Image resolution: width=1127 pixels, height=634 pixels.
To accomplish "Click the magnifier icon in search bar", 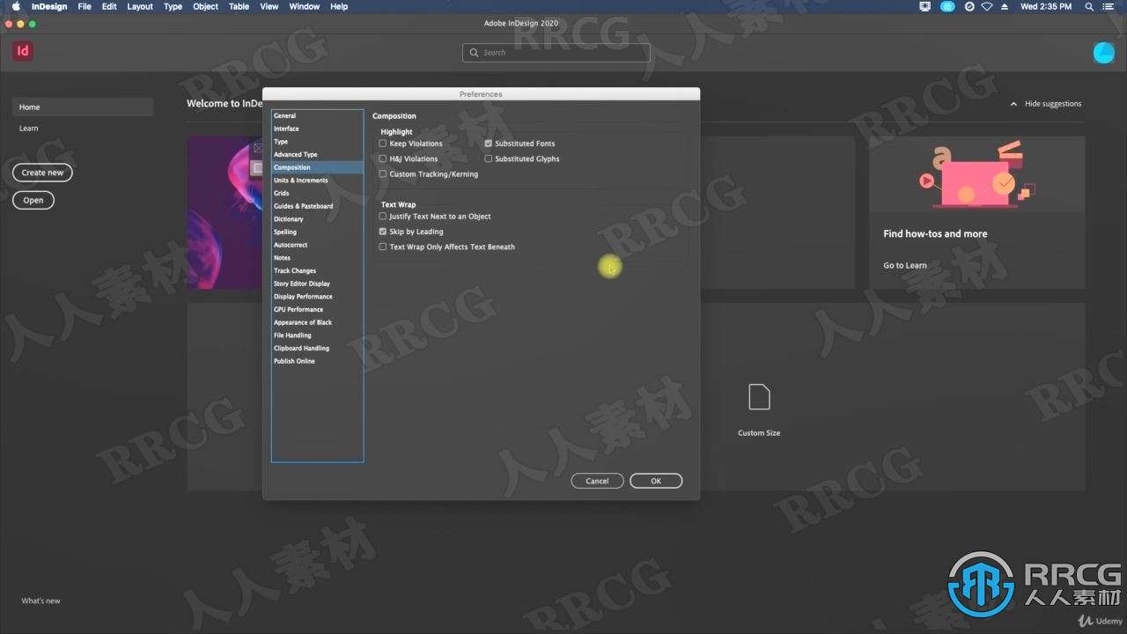I will tap(475, 53).
